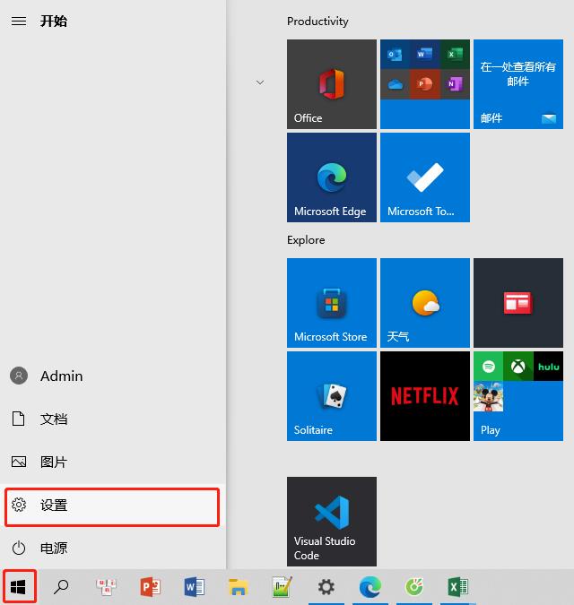Viewport: 574px width, 605px height.
Task: Open the Microsoft To Do tile
Action: pos(425,177)
